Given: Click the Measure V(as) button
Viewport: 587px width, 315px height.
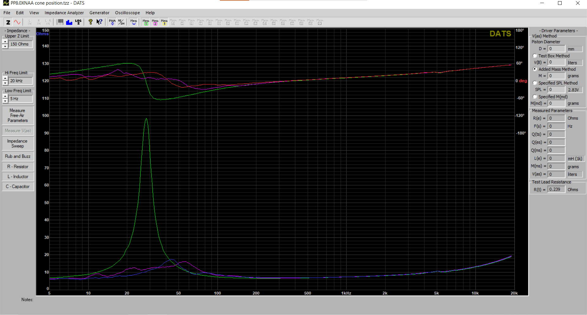Looking at the screenshot, I should click(18, 131).
